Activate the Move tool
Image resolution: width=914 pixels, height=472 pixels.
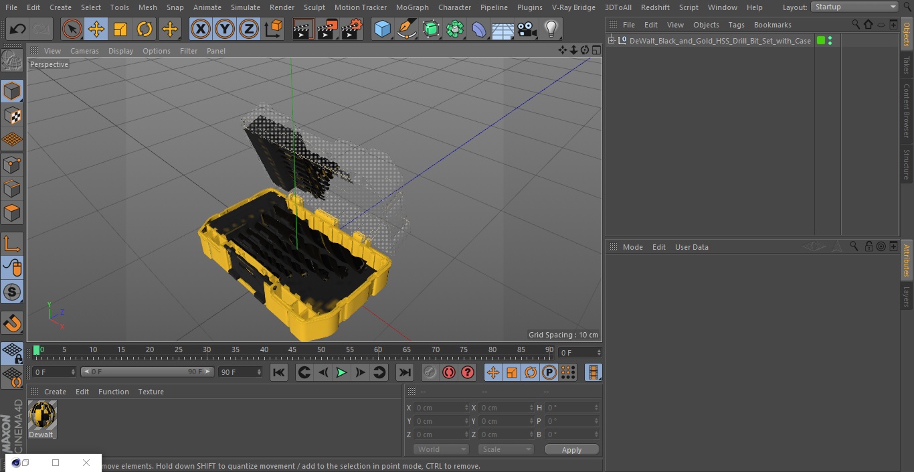(96, 29)
